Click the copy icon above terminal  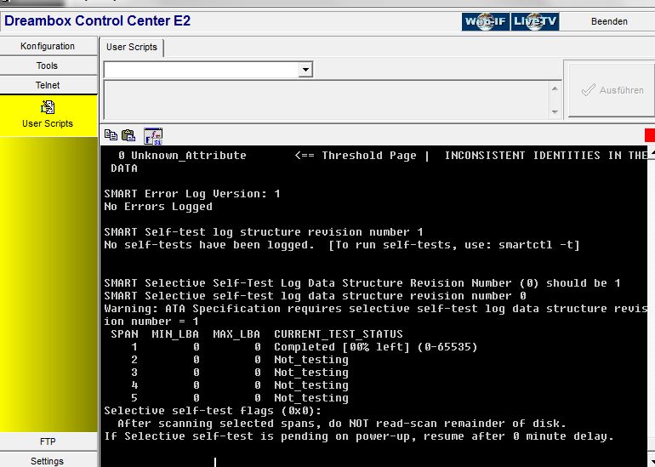(111, 135)
